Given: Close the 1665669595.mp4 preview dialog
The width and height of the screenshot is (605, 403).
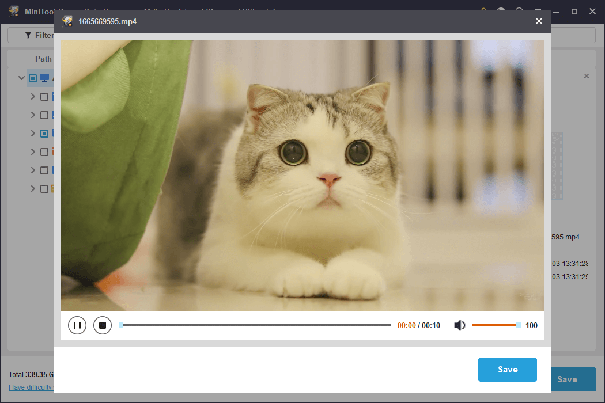Looking at the screenshot, I should click(539, 21).
